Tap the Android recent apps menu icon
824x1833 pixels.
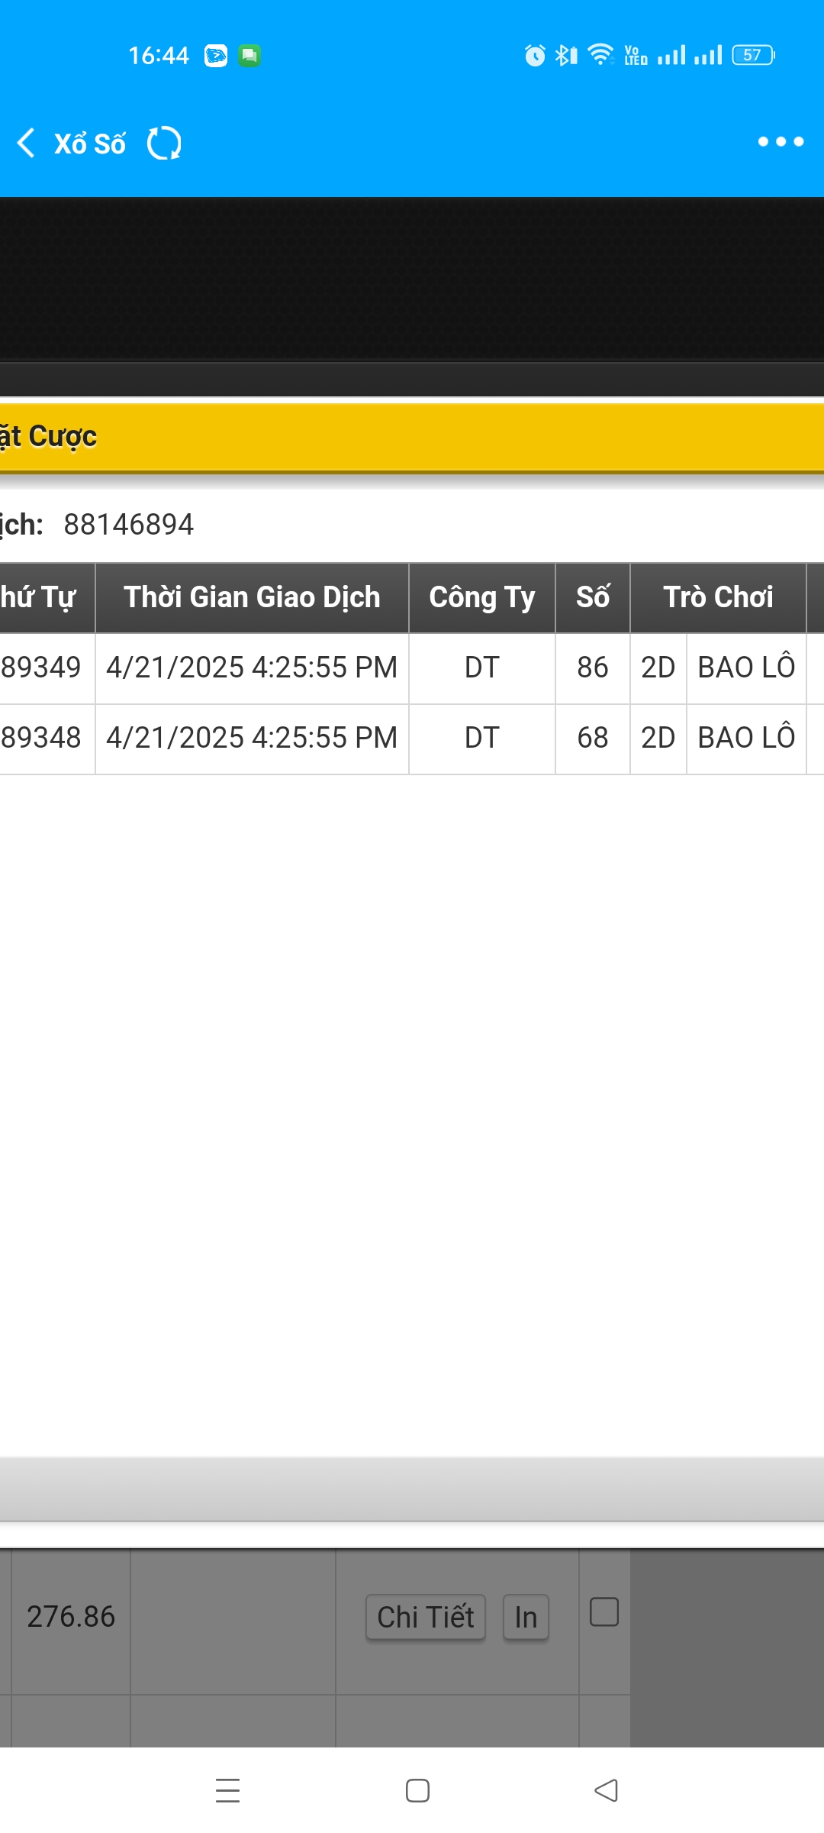tap(227, 1790)
